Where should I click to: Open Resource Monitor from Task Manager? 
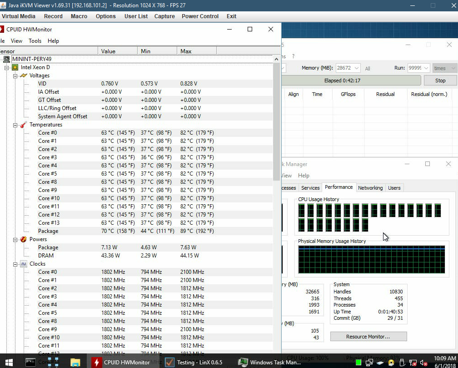pos(368,337)
